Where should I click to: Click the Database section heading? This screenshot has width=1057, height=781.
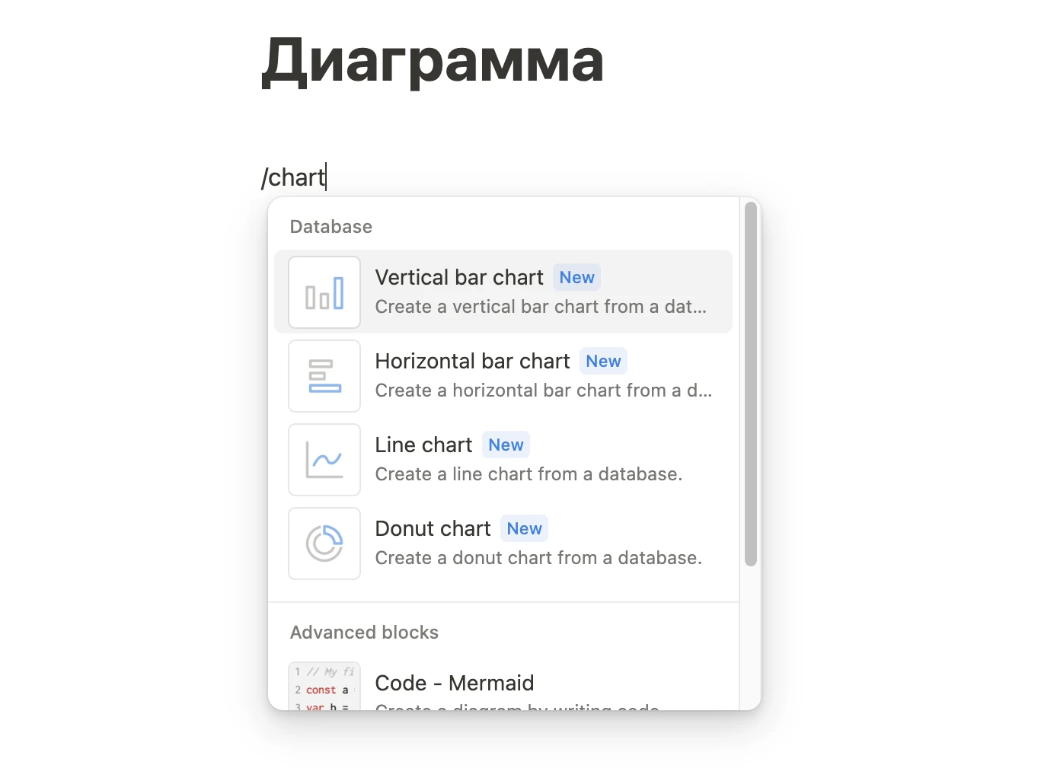pos(331,227)
